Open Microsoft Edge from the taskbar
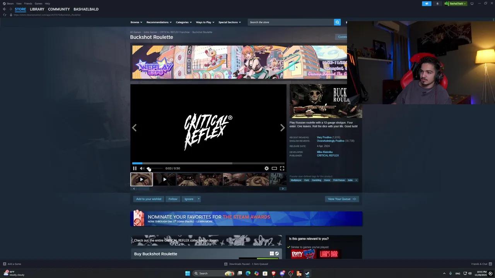 [249, 273]
